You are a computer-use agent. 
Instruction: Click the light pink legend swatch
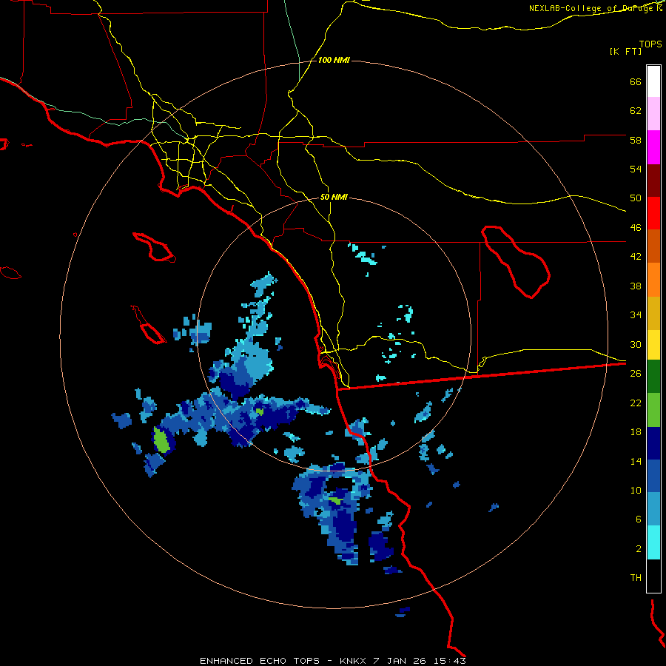[x=653, y=113]
